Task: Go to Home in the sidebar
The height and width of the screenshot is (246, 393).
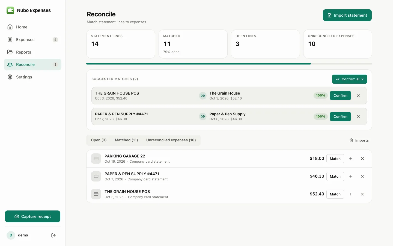Action: (x=32, y=27)
